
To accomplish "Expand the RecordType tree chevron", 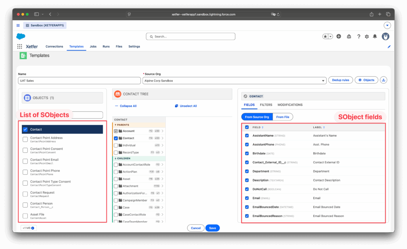I will coord(163,152).
